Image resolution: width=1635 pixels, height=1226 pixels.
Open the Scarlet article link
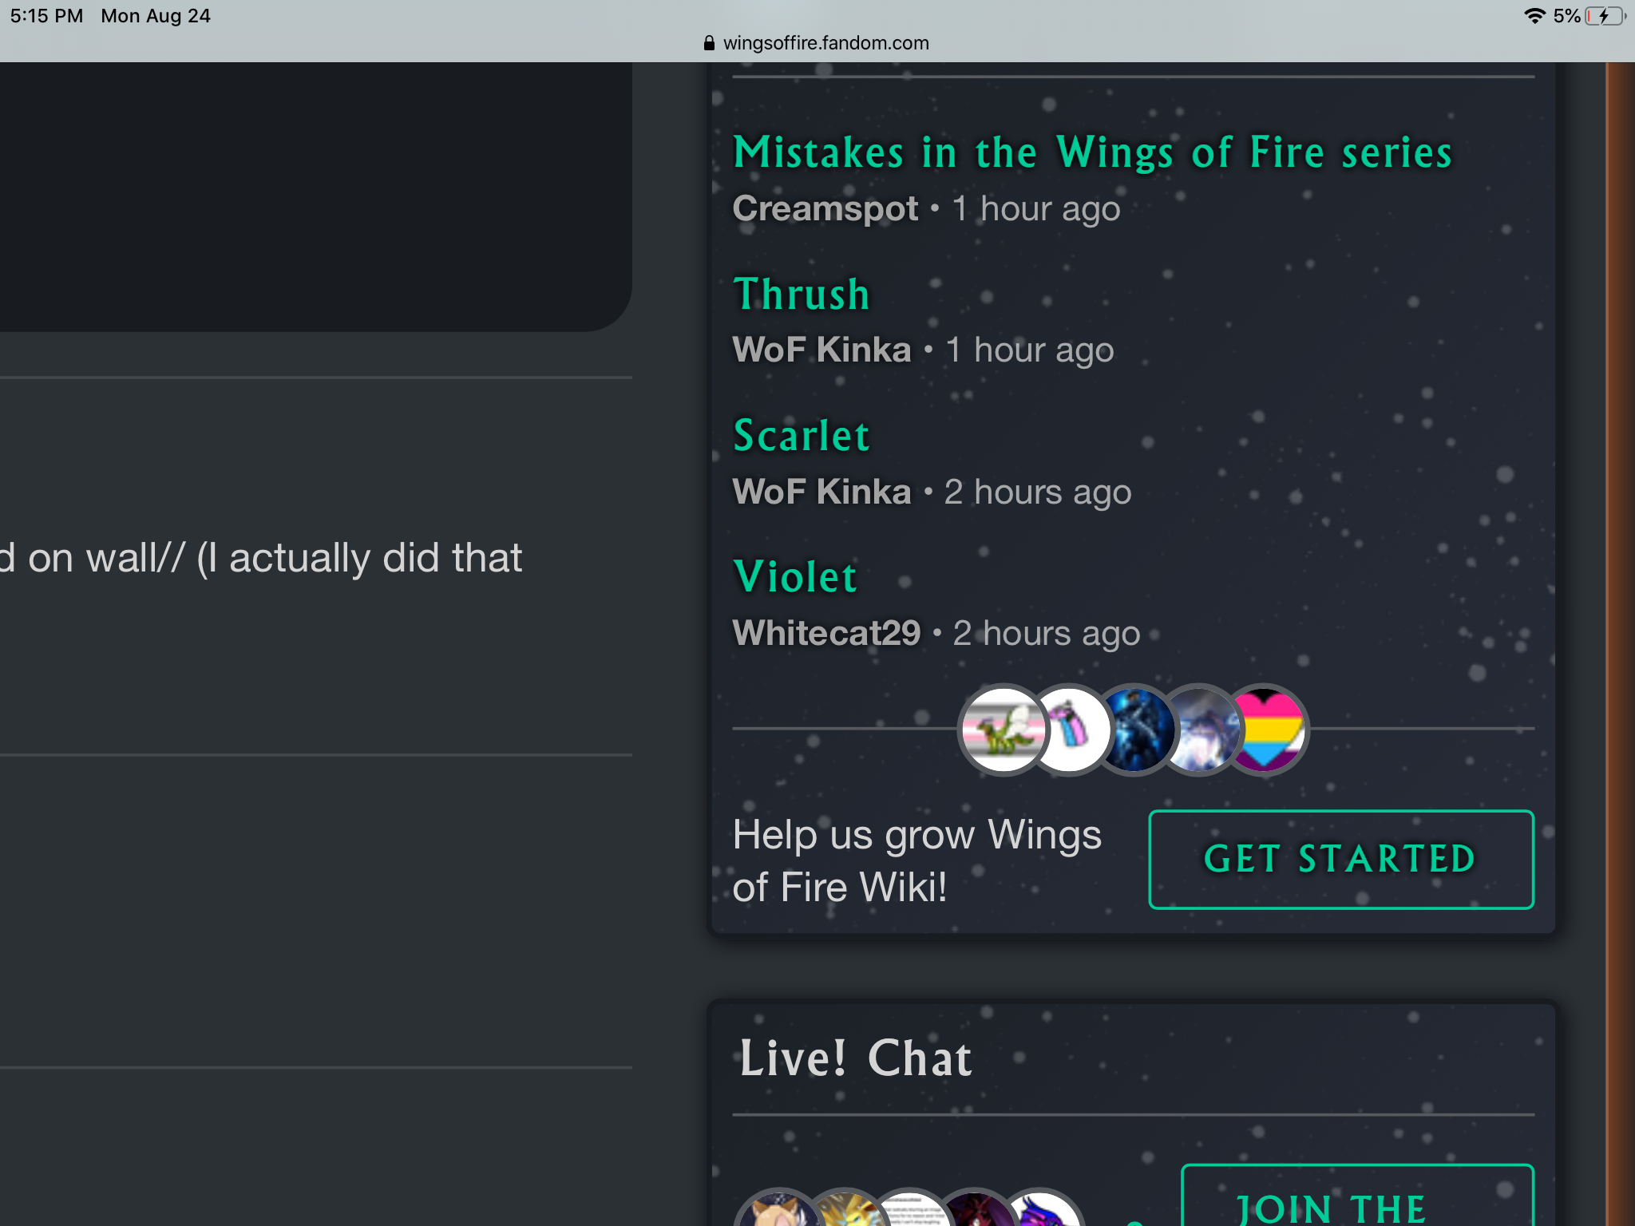802,436
